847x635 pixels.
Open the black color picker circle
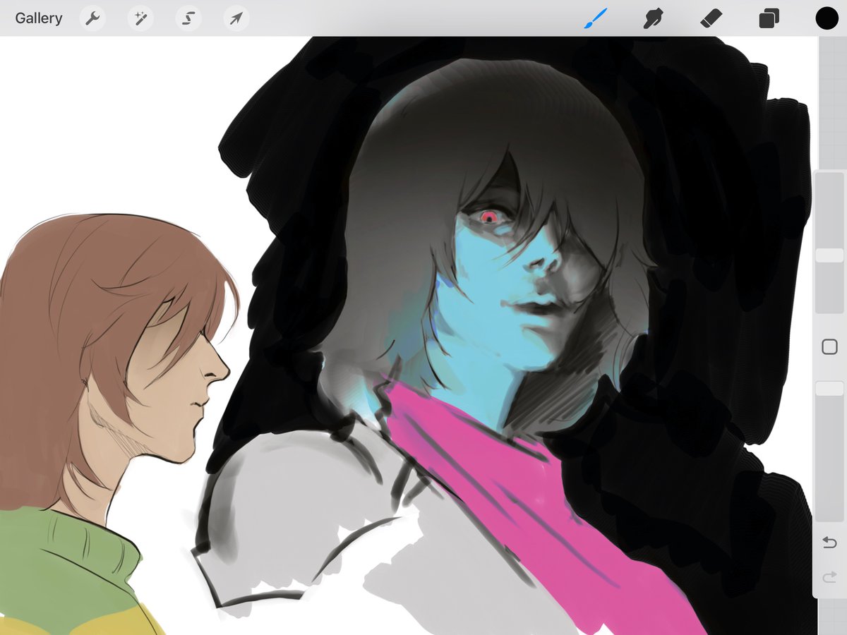click(827, 18)
